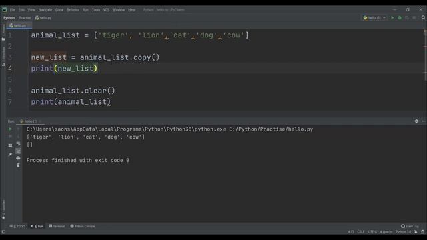This screenshot has width=427, height=240.
Task: Clear console with the trash icon
Action: [18, 165]
